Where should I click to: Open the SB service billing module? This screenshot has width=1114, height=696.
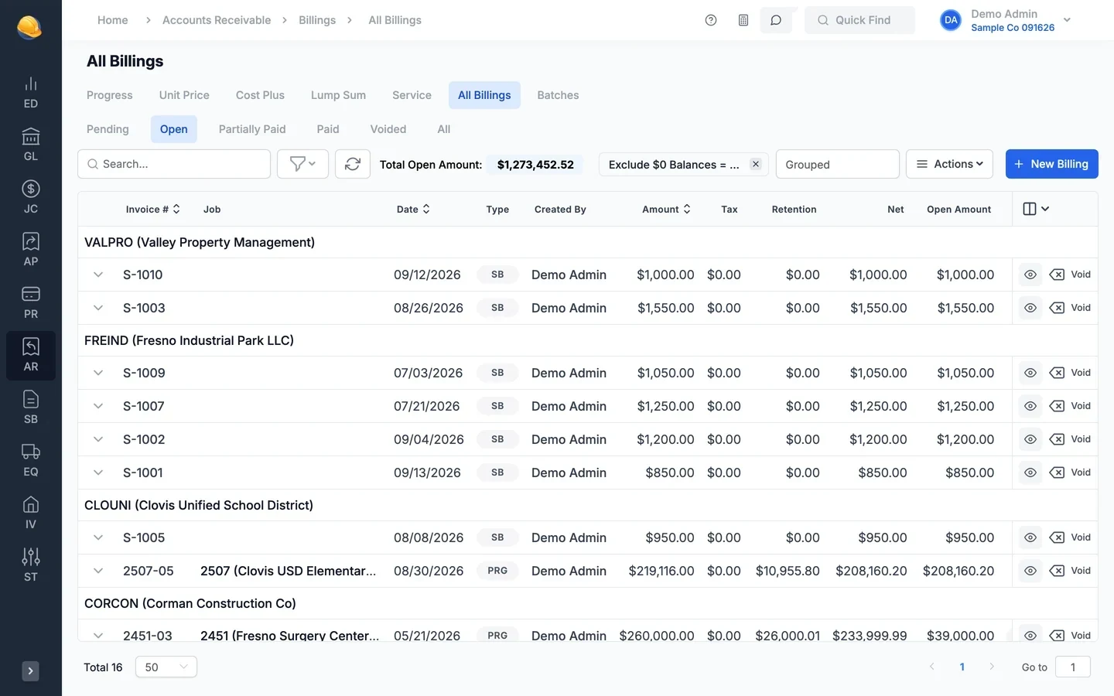point(31,408)
